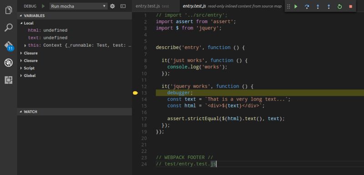Collapse the VARIABLES section

(x=75, y=16)
